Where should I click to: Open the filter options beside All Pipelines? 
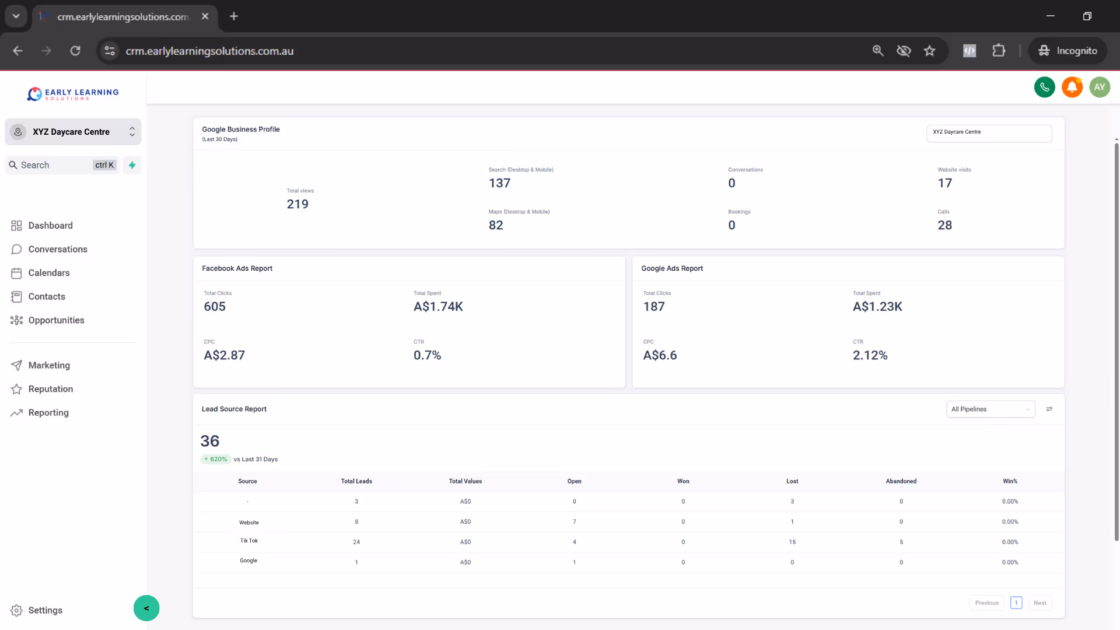click(x=1049, y=409)
